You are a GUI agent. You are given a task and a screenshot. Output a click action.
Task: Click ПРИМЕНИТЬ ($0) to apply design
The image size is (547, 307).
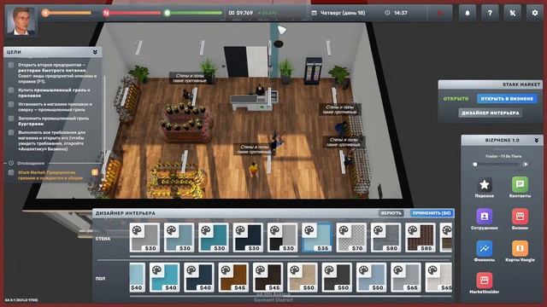432,213
